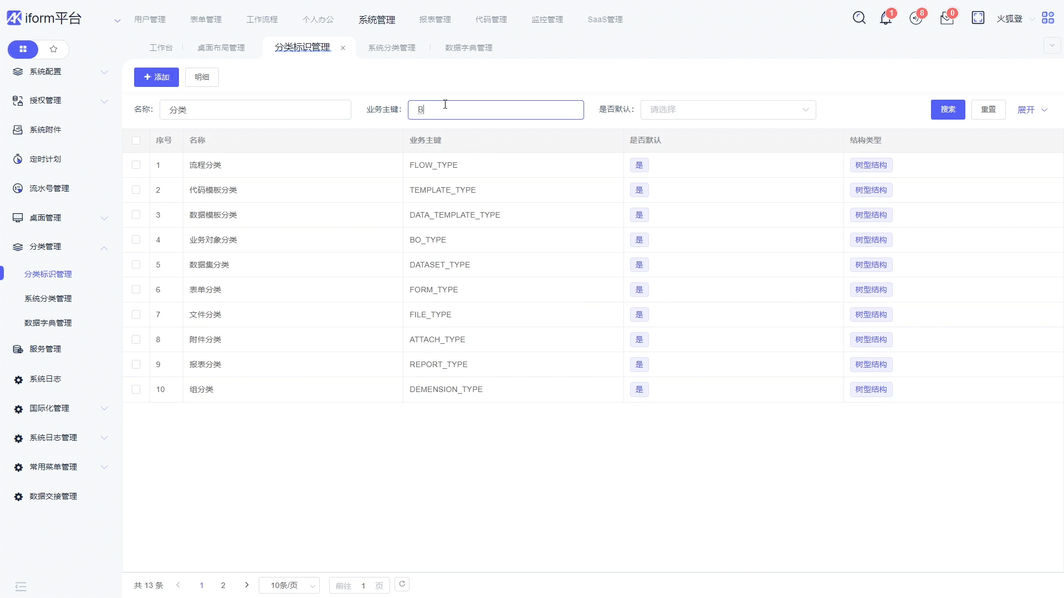Open the 工作流程 top menu
The image size is (1064, 598).
point(262,19)
